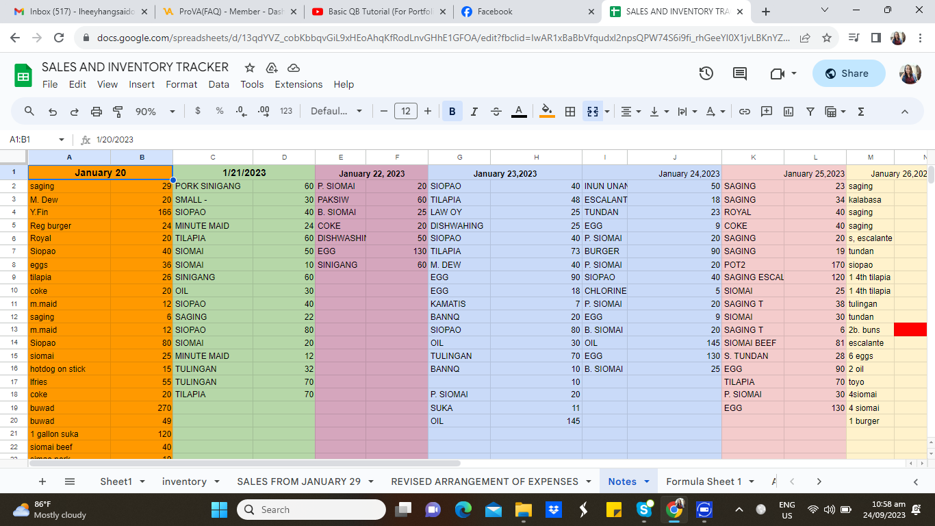The image size is (935, 526).
Task: Show the all sheets list
Action: tap(70, 481)
